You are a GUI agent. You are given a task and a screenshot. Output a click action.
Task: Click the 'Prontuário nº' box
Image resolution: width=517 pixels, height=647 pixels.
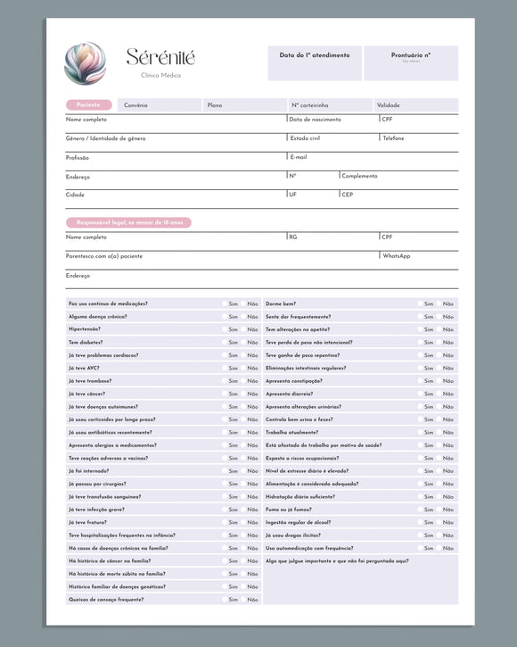point(411,63)
